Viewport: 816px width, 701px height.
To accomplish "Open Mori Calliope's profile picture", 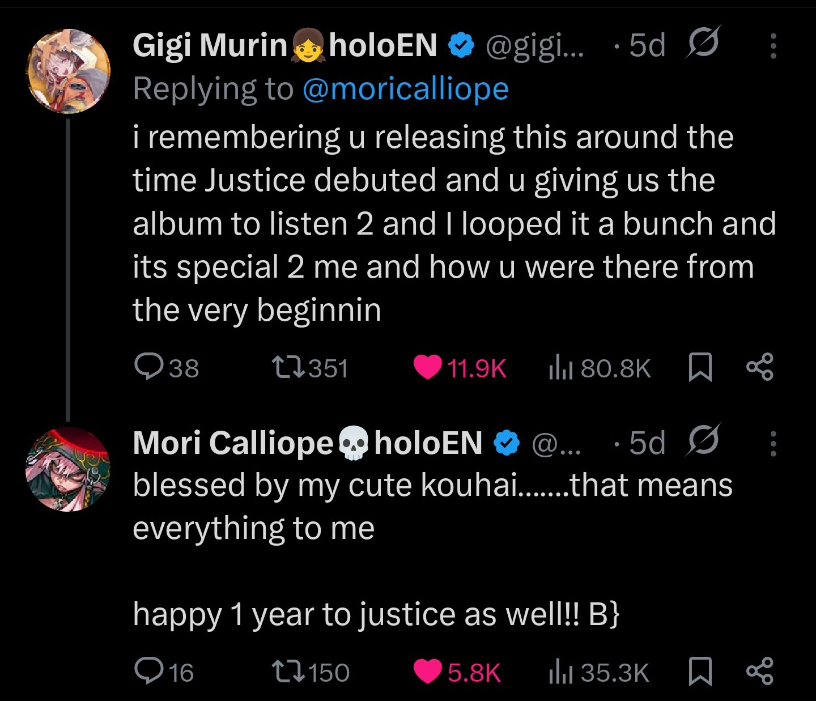I will [68, 469].
